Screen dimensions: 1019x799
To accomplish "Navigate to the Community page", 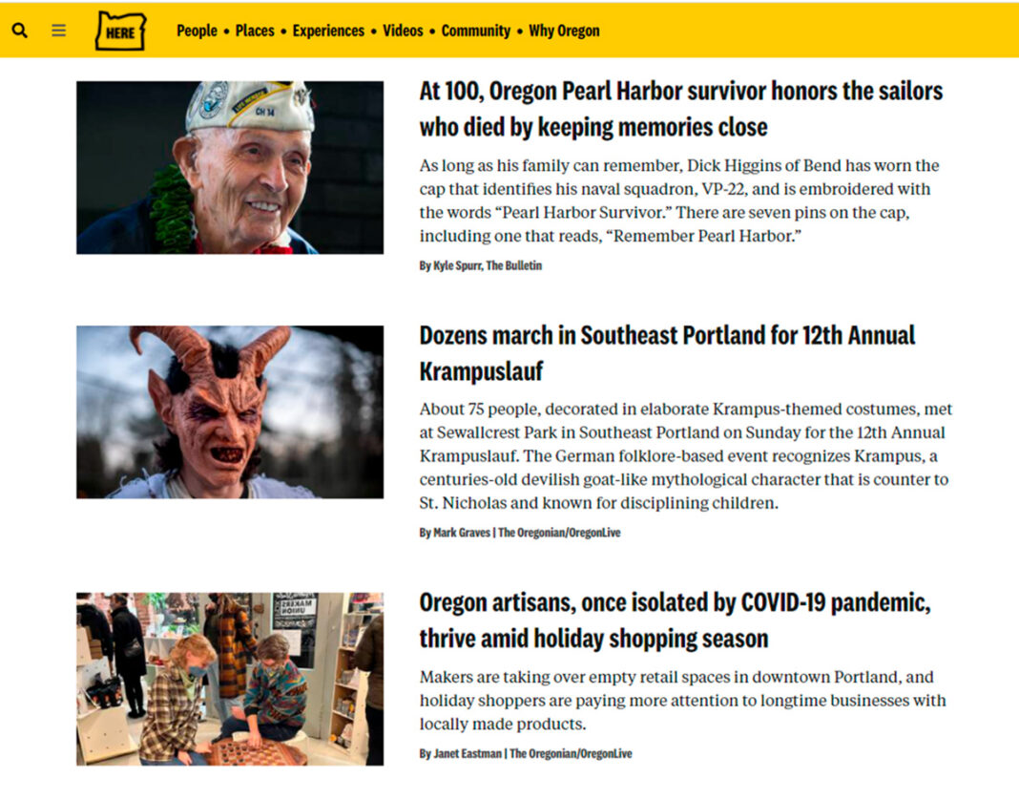I will (x=476, y=31).
